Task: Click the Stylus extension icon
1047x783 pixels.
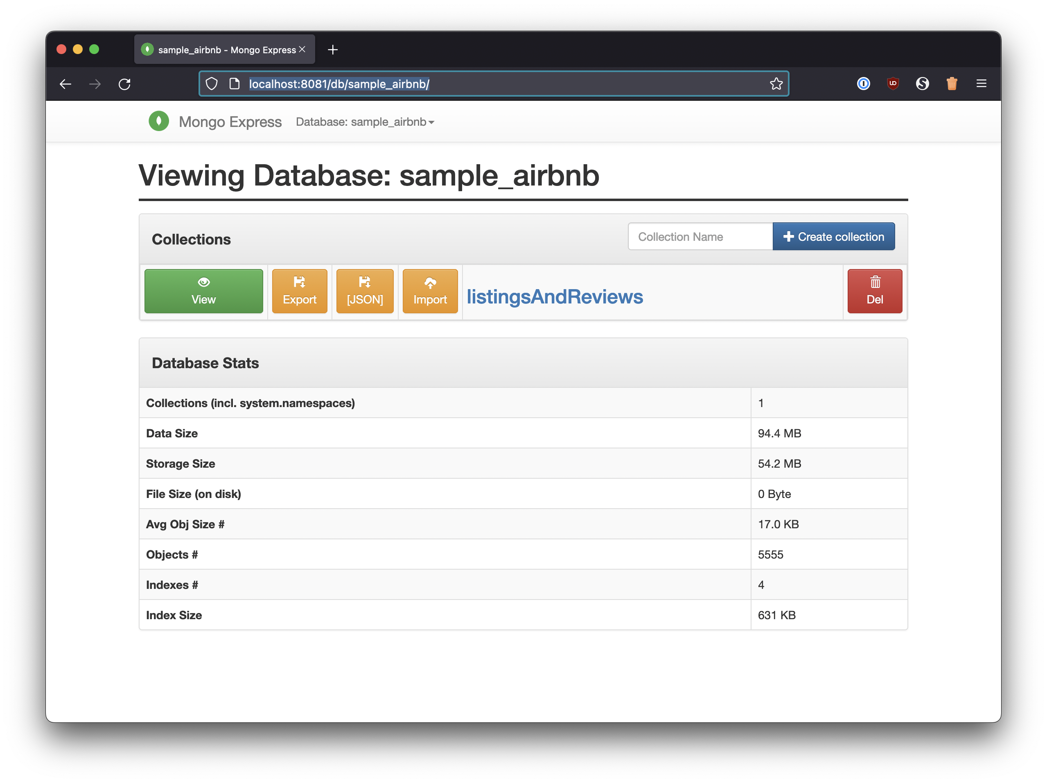Action: tap(923, 84)
